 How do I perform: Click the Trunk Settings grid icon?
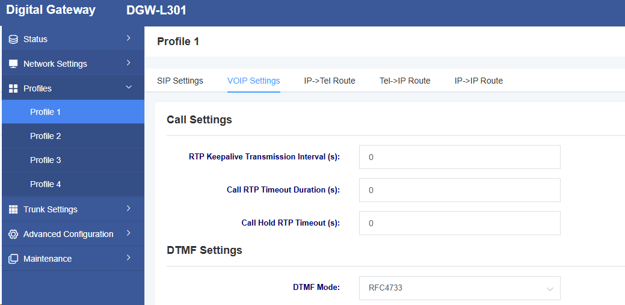(x=13, y=209)
